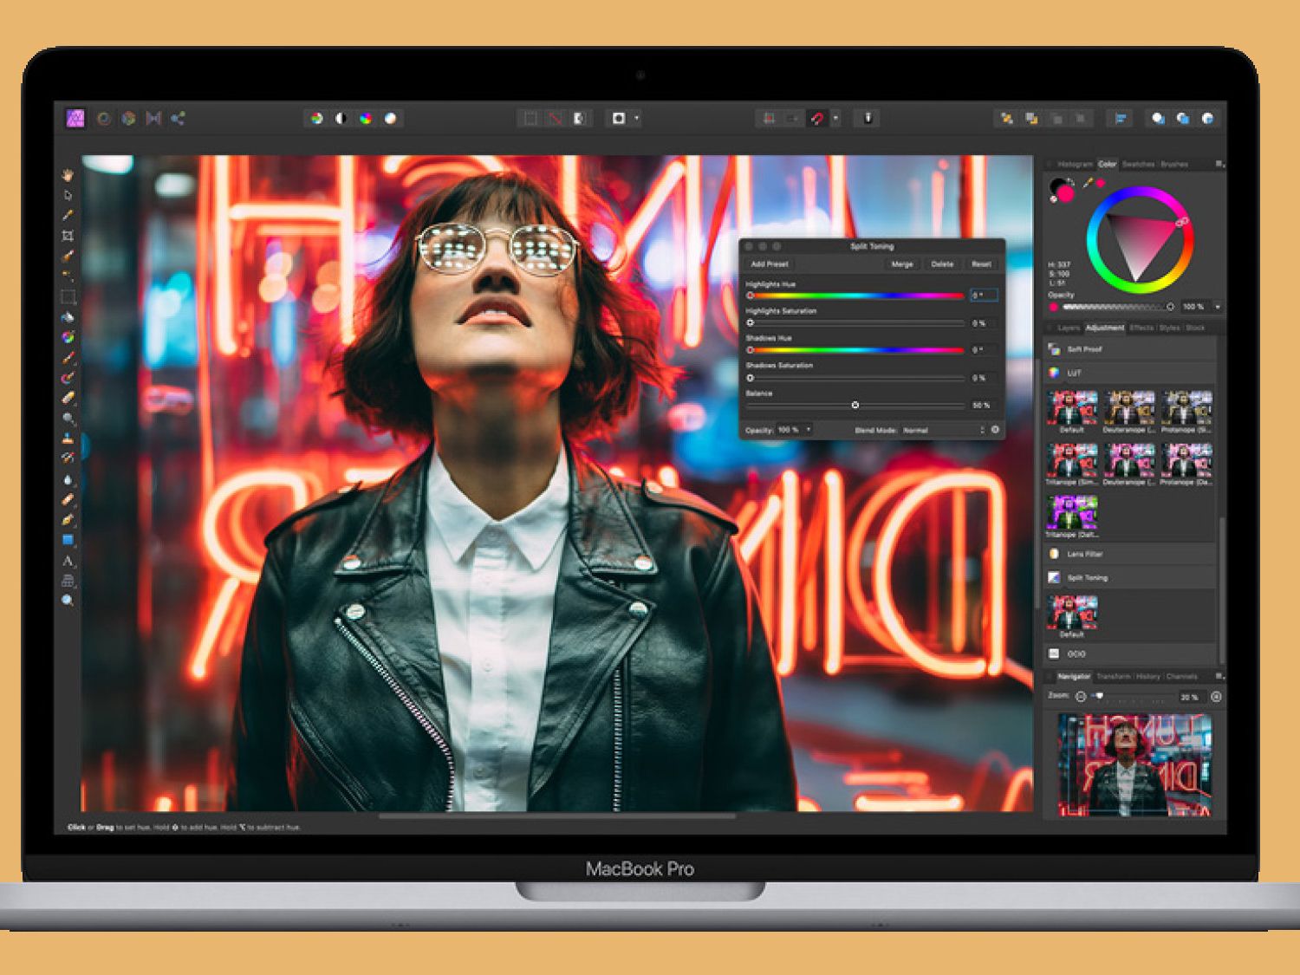Open Color panel opacity dropdown arrow

tap(1218, 306)
